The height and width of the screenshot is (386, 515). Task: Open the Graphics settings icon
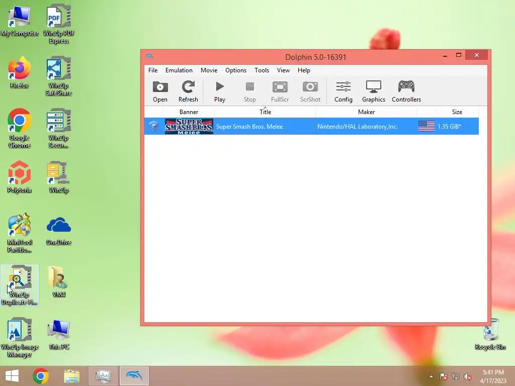[374, 91]
